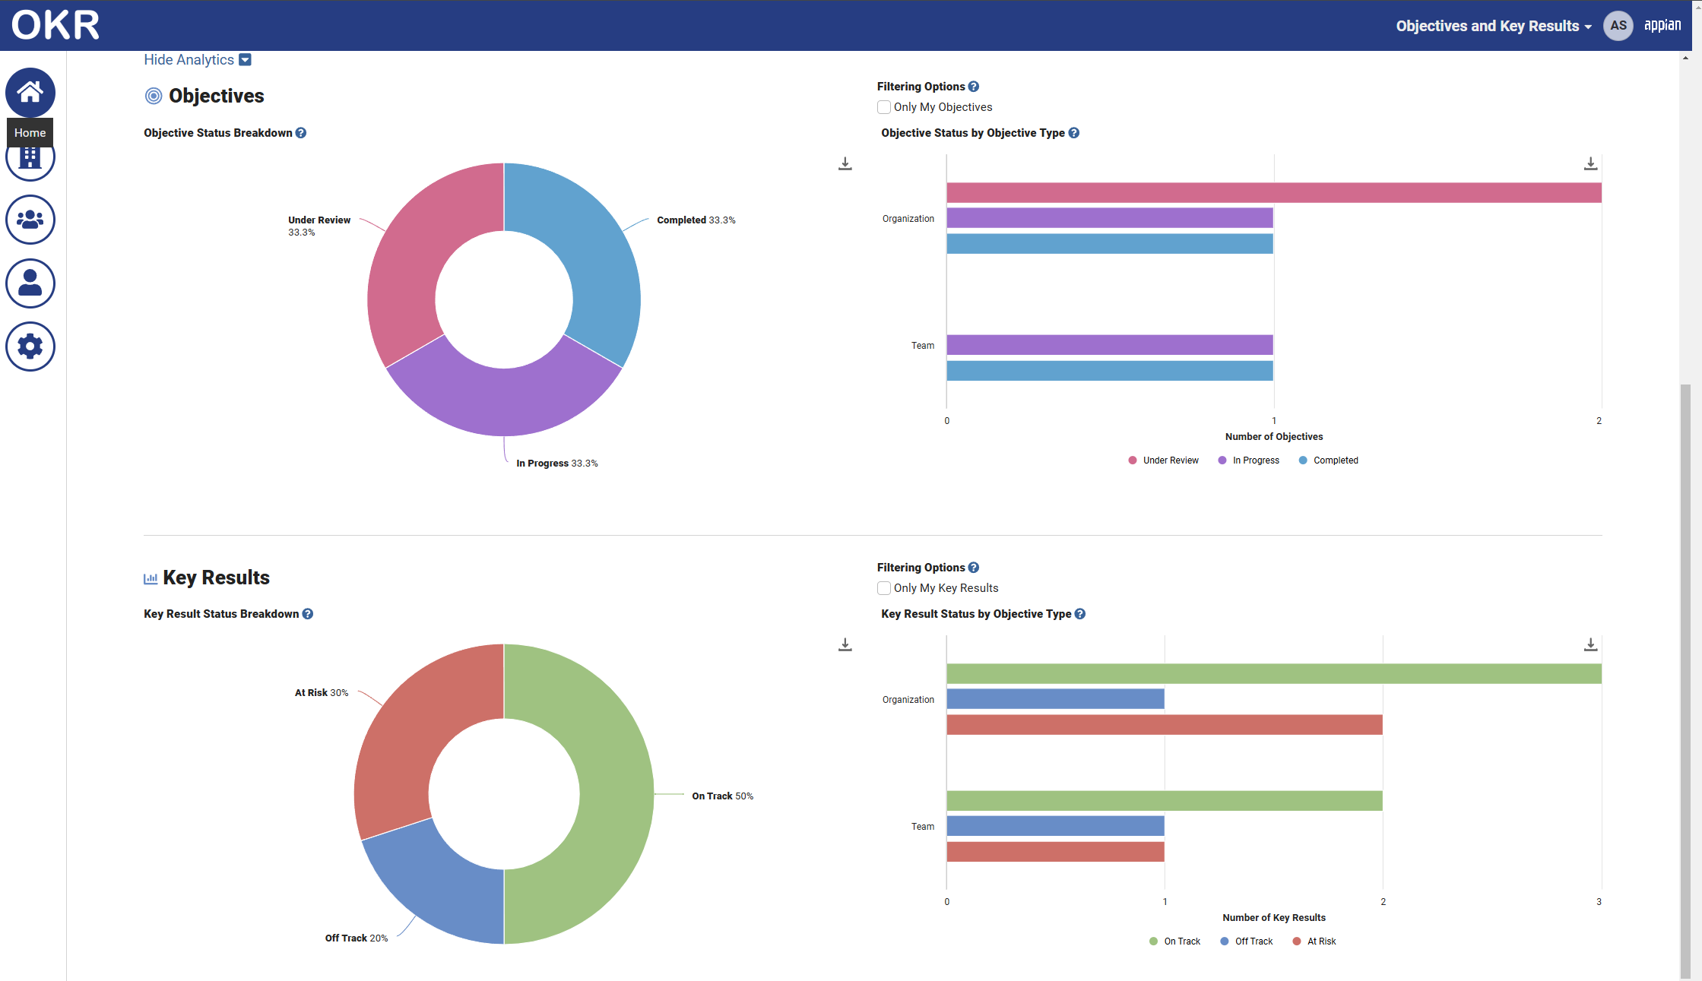The width and height of the screenshot is (1702, 981).
Task: Click help icon next to Key Result Status by Objective Type
Action: [1080, 614]
